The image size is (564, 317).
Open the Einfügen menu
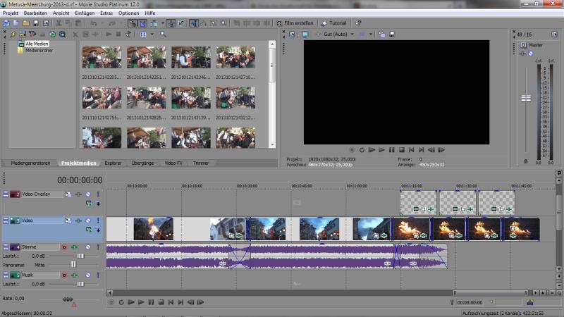tap(83, 13)
